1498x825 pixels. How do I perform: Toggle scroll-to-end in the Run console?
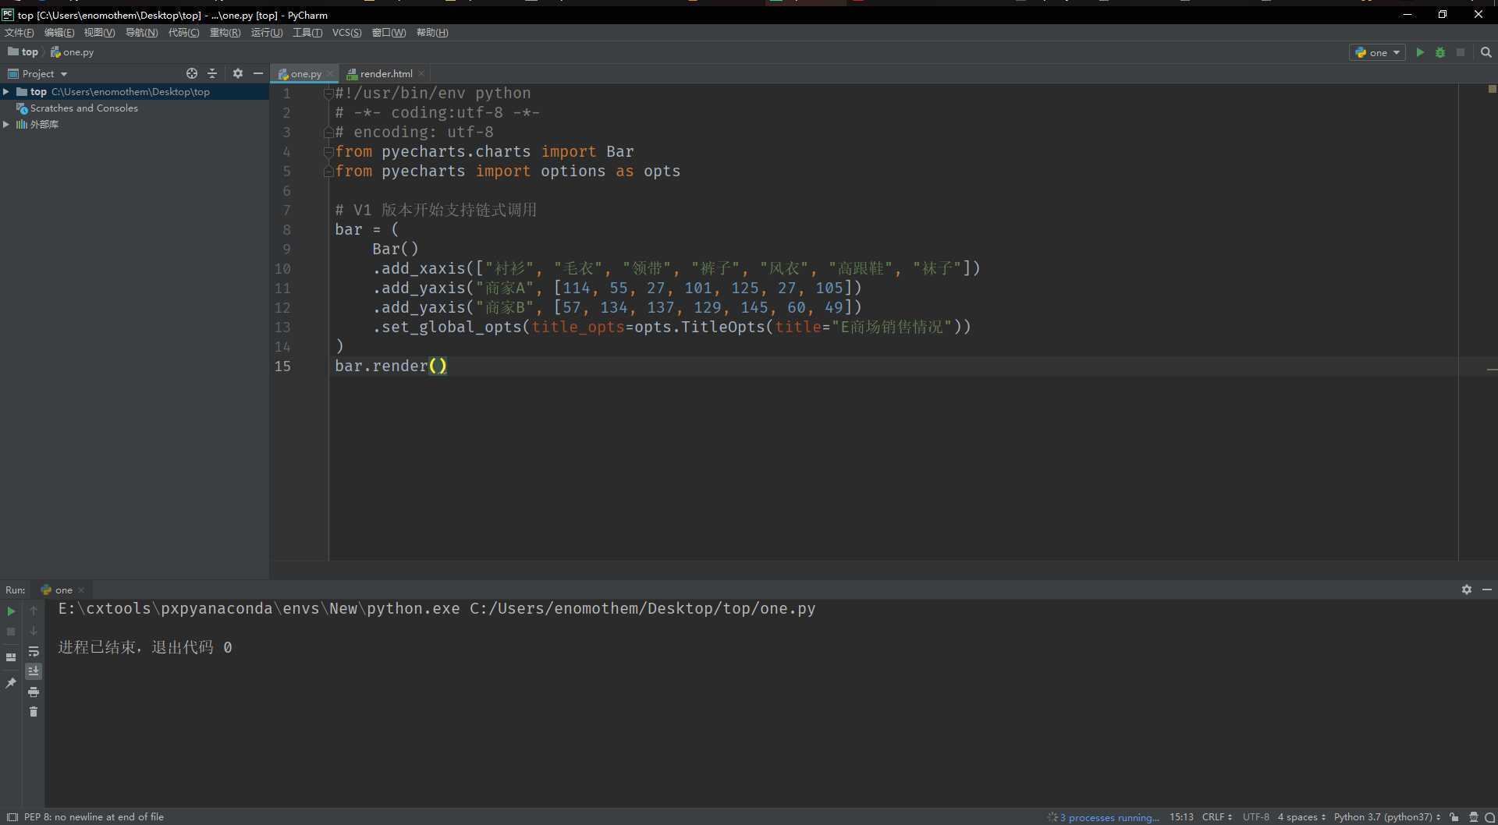34,671
